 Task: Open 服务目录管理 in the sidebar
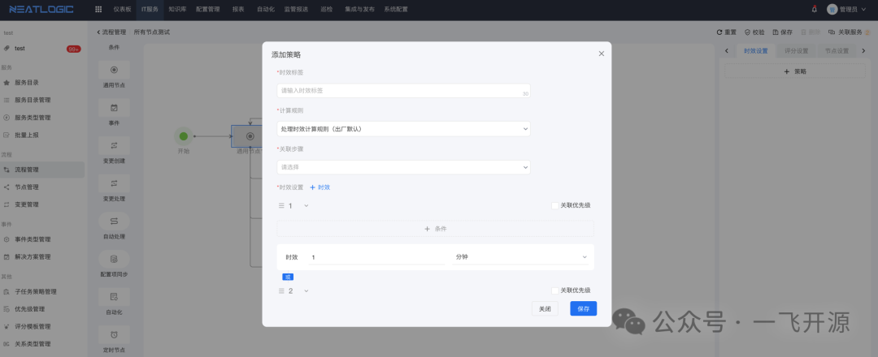(x=33, y=100)
